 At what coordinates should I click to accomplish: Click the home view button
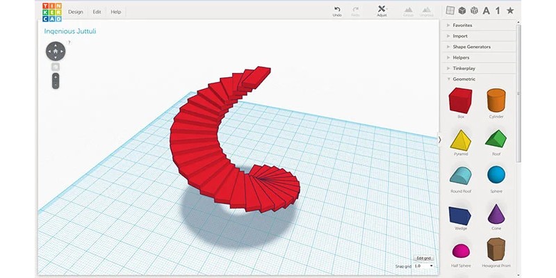point(56,51)
